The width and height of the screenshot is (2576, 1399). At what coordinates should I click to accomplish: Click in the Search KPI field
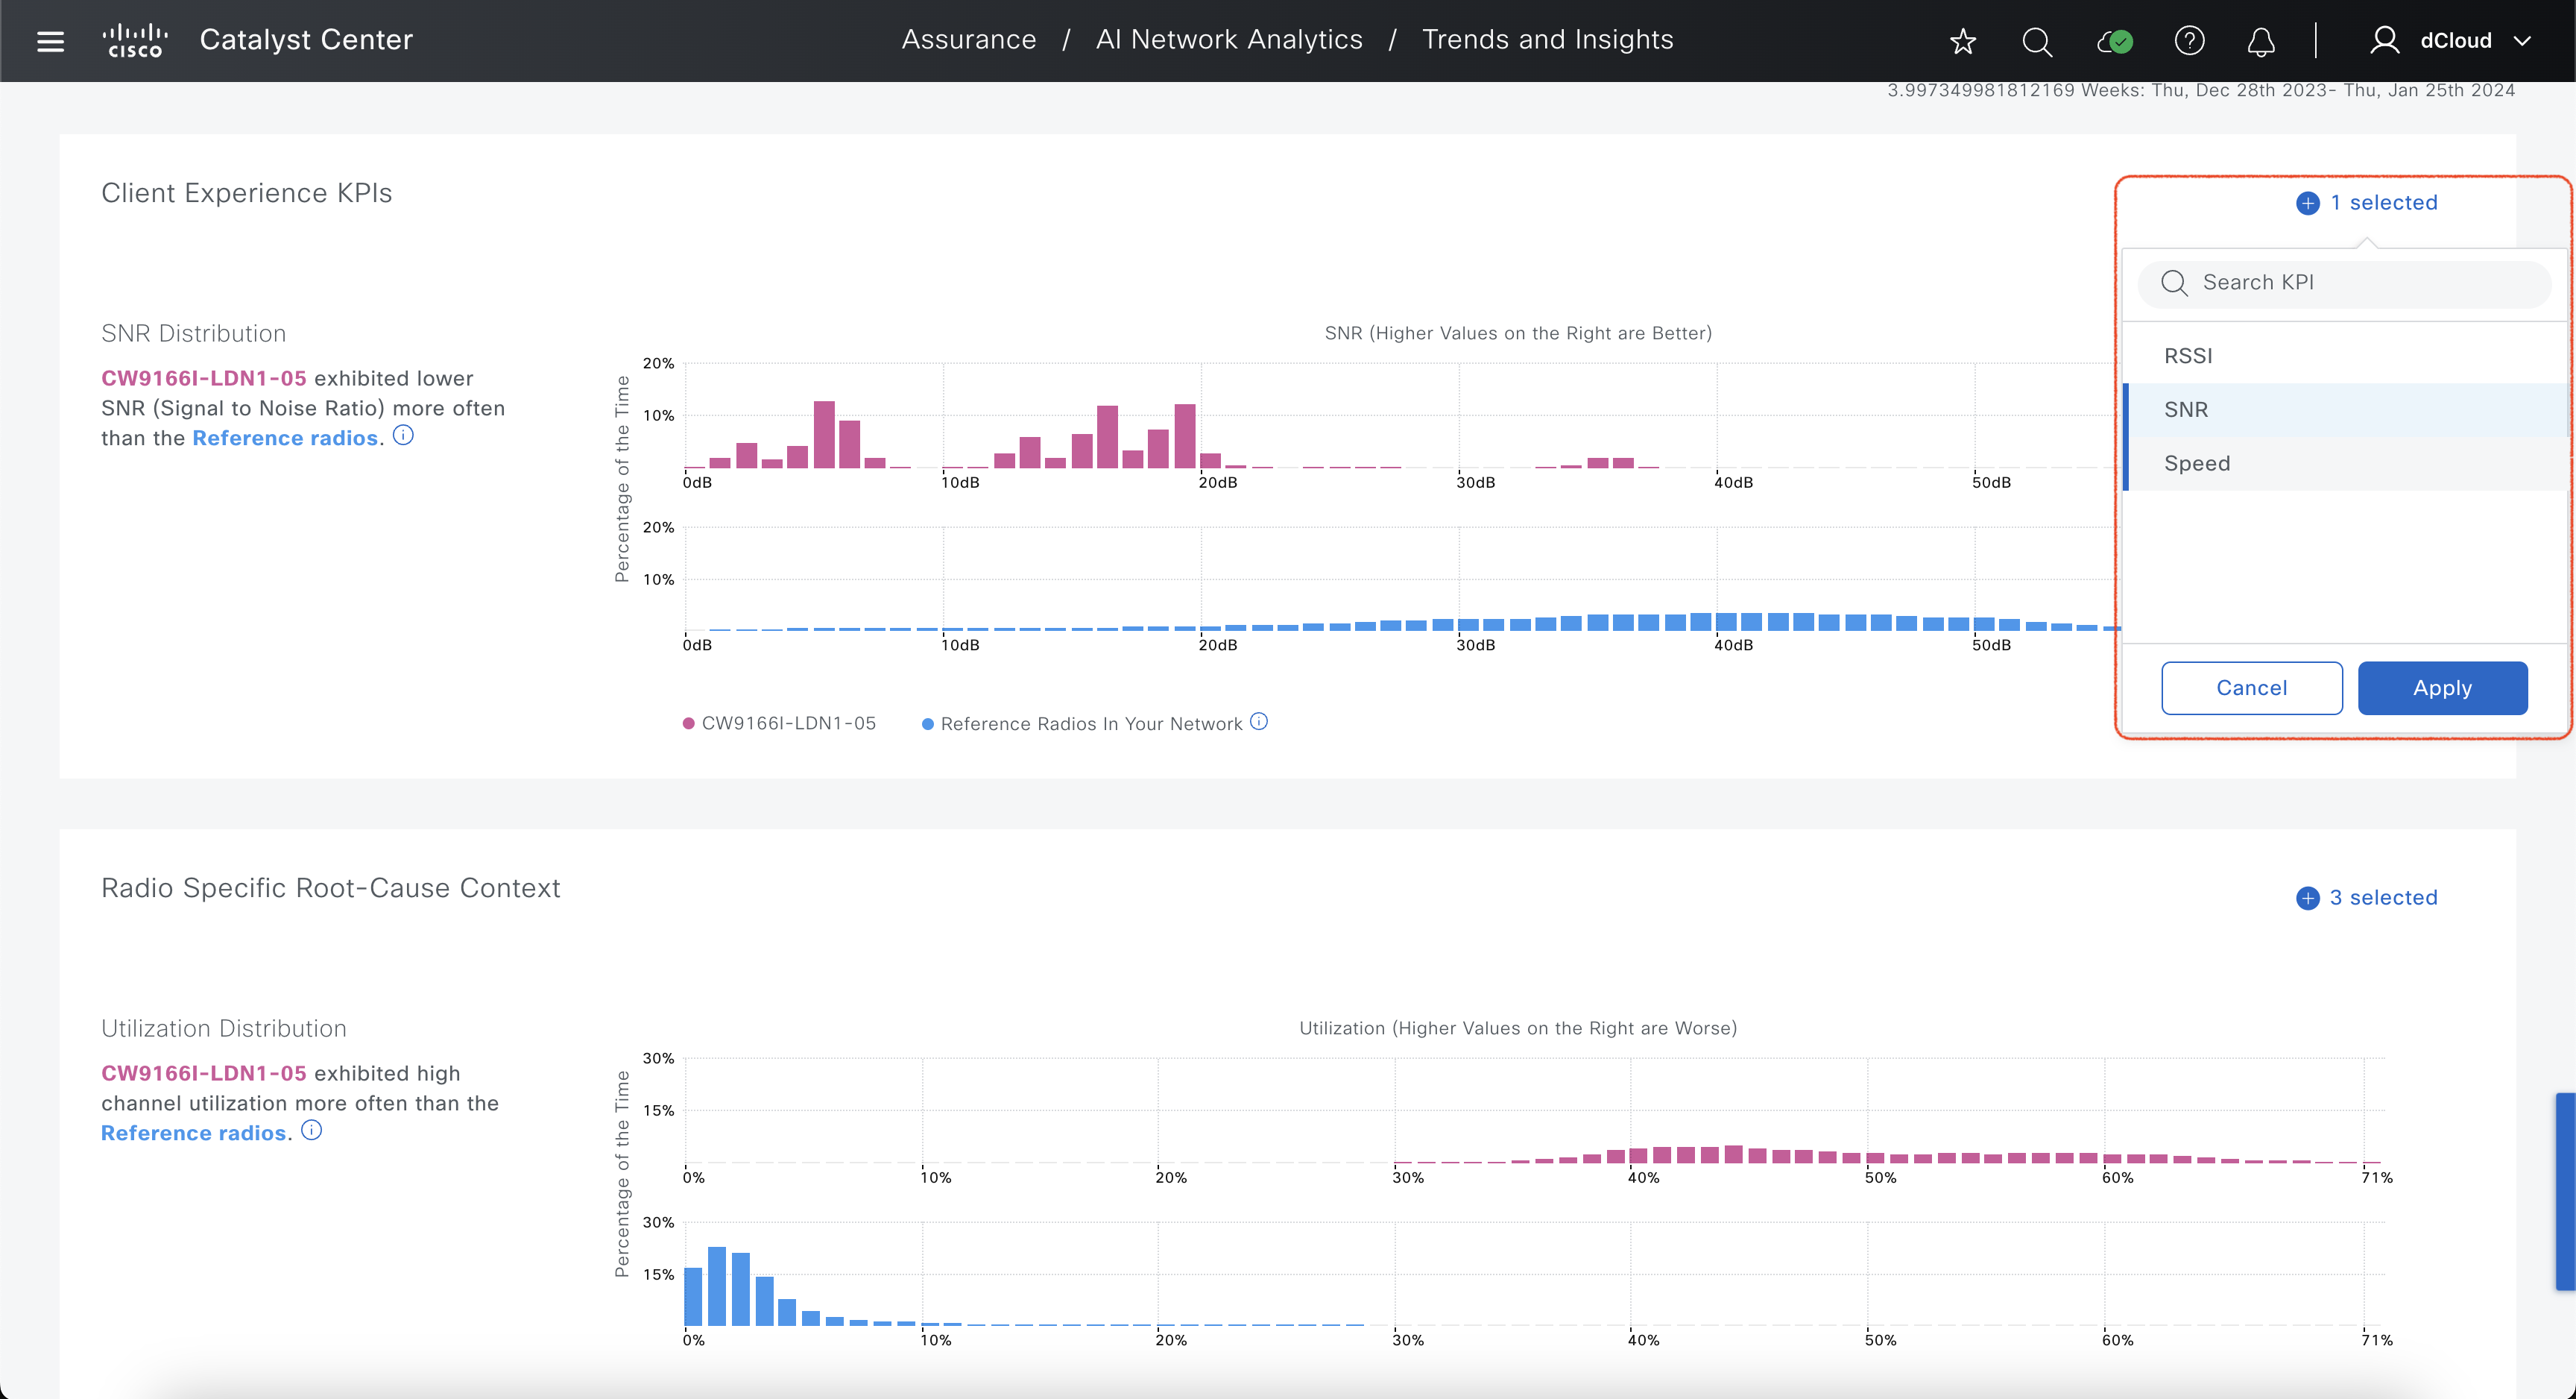pos(2345,283)
